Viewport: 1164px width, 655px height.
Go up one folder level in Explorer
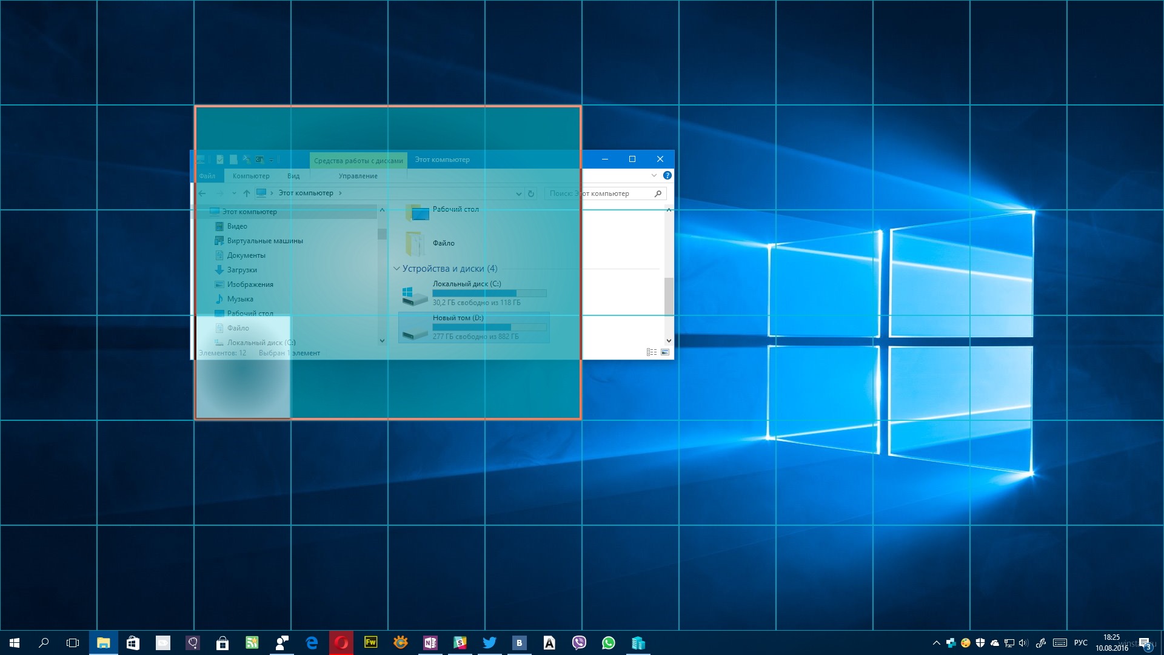[x=246, y=193]
